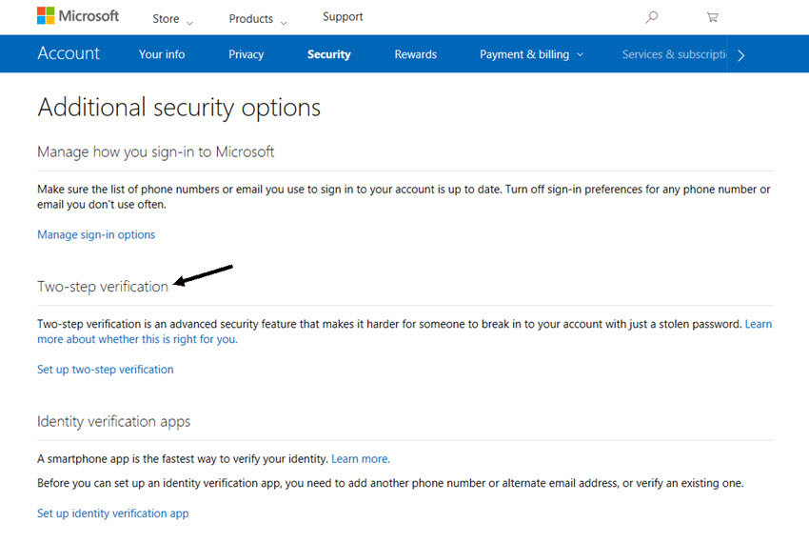Click Set up identity verification app

click(113, 513)
